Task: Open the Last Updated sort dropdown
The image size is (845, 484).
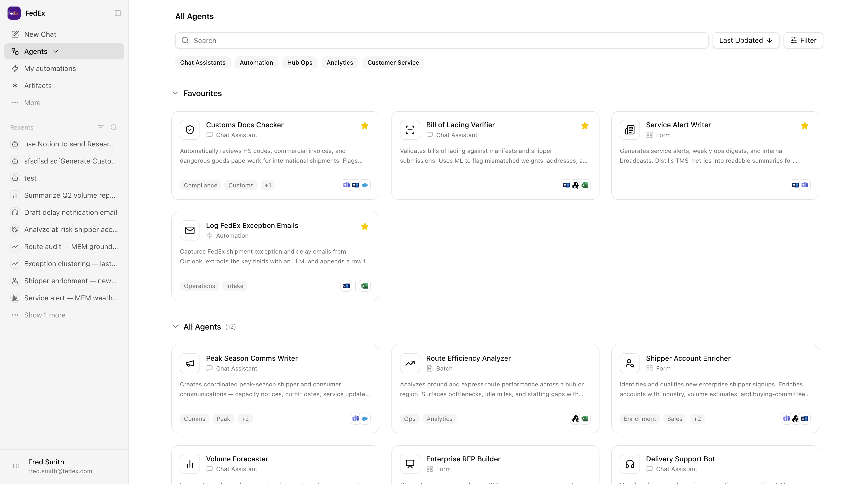Action: pyautogui.click(x=746, y=40)
